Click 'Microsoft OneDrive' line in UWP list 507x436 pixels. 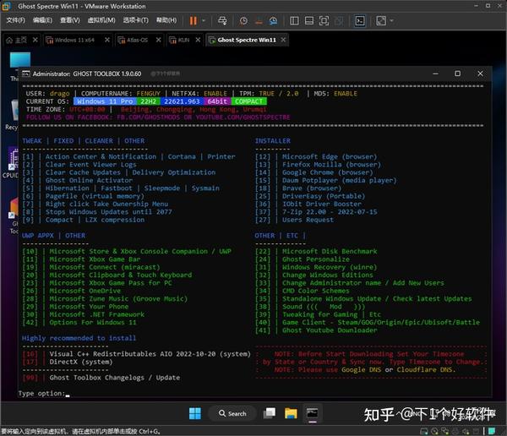84,291
